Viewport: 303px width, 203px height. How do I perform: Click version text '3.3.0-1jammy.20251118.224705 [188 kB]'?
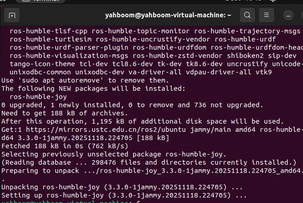(x=93, y=138)
